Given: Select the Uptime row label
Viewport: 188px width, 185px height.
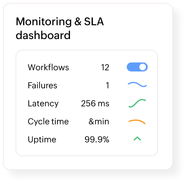Looking at the screenshot, I should coord(42,140).
